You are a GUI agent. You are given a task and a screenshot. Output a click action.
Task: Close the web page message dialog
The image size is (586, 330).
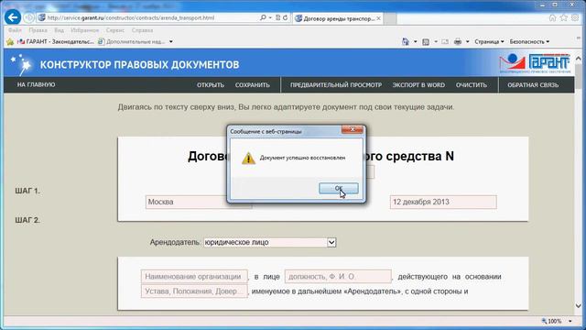[352, 129]
